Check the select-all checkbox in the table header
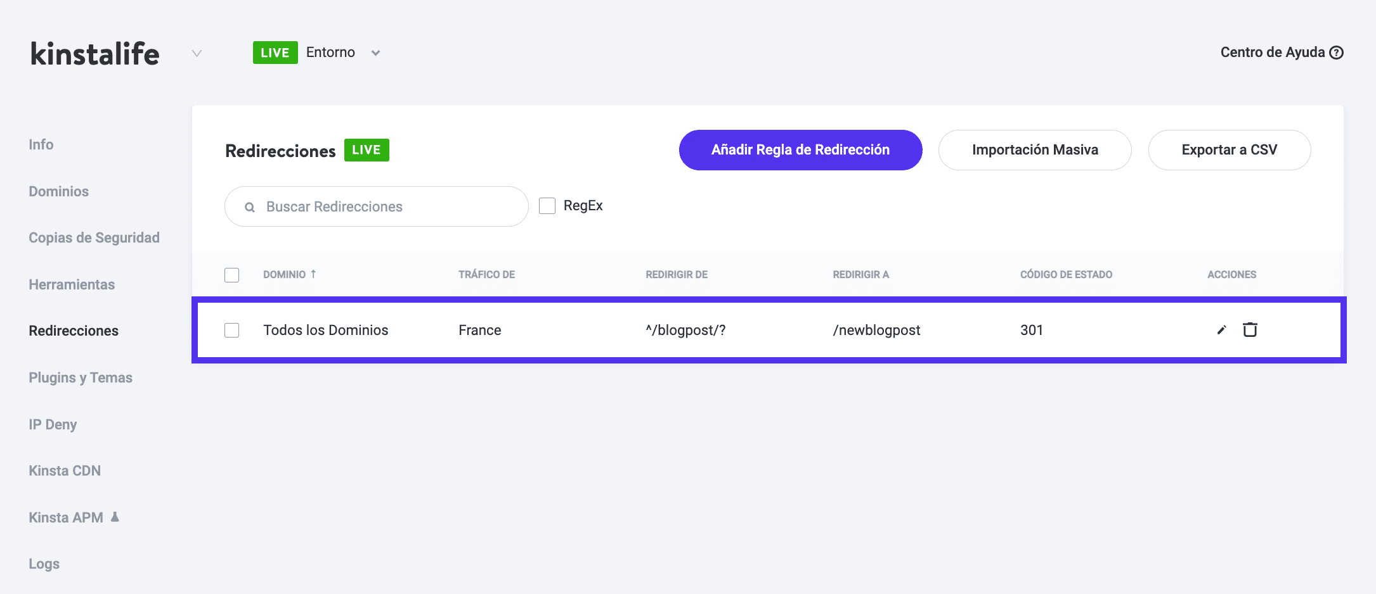 click(x=231, y=275)
